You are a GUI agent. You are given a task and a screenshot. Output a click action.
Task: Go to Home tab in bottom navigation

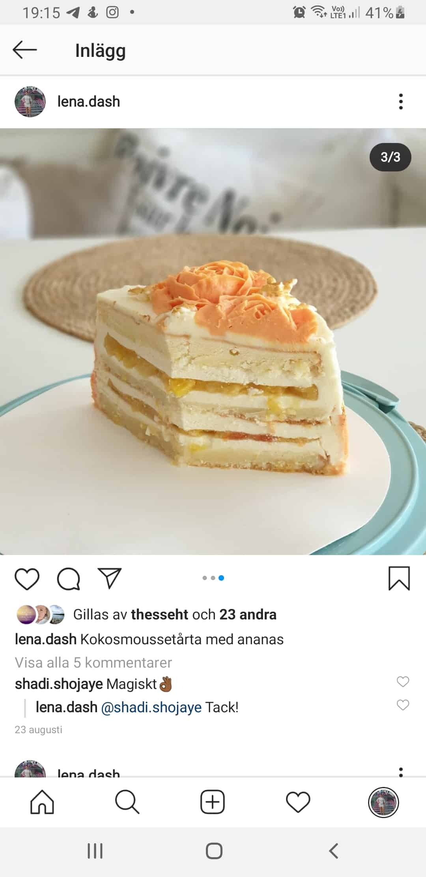(42, 802)
